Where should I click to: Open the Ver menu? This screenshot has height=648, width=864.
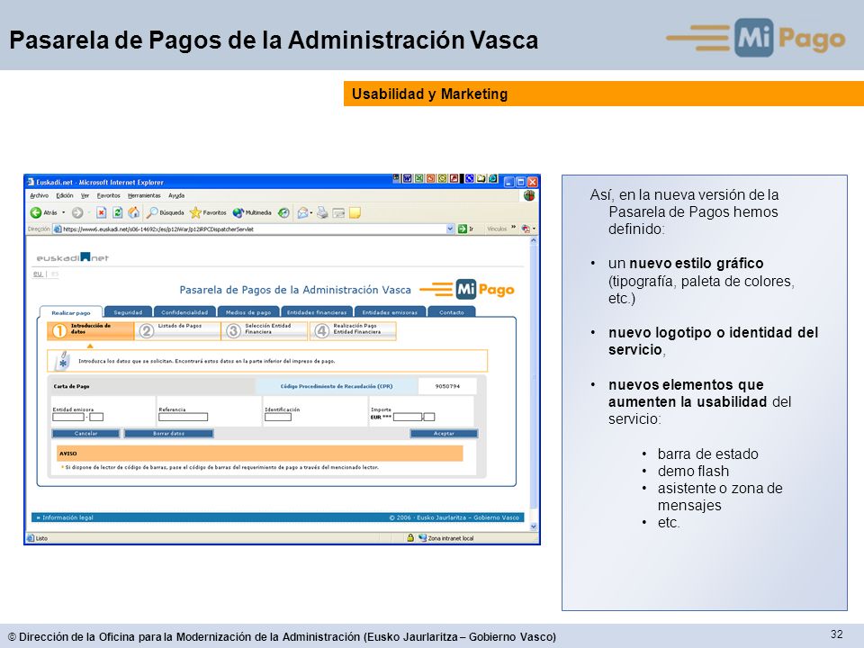(x=85, y=195)
